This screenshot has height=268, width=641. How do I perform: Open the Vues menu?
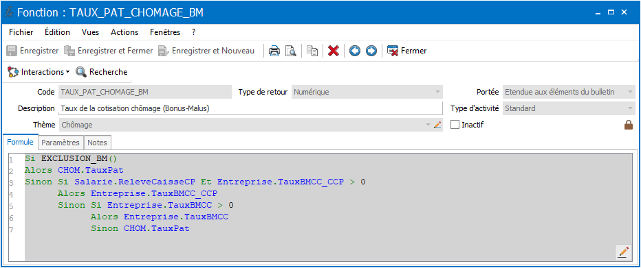[x=90, y=32]
